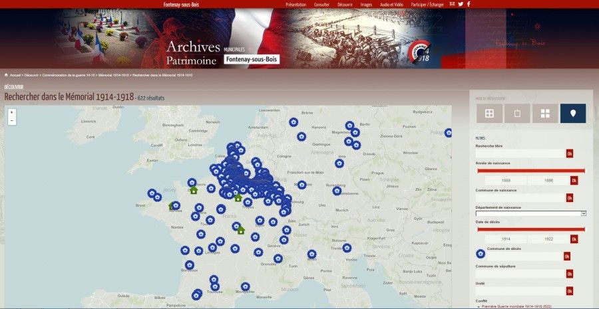The image size is (599, 309).
Task: Switch to map pin presentation mode
Action: click(x=572, y=114)
